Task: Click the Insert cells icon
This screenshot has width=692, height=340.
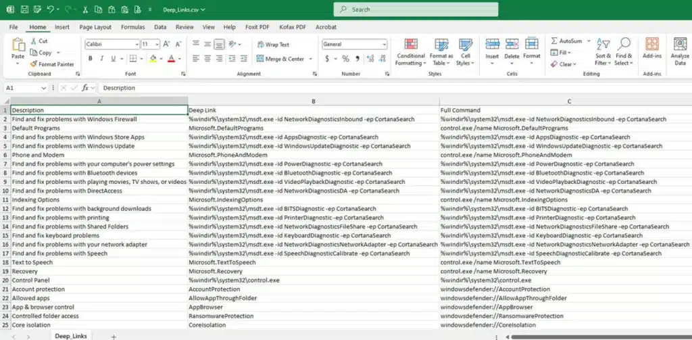Action: (x=492, y=45)
